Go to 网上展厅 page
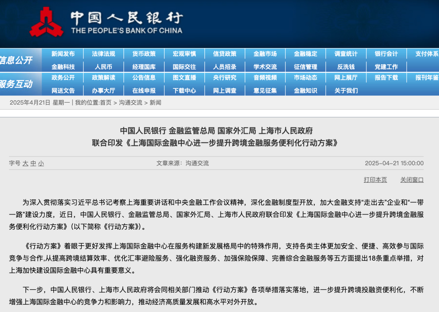 tap(346, 78)
